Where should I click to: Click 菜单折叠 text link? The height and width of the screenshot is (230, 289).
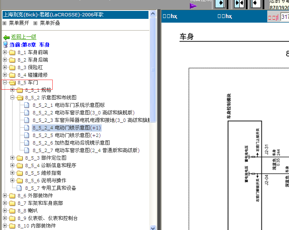[x=50, y=23]
